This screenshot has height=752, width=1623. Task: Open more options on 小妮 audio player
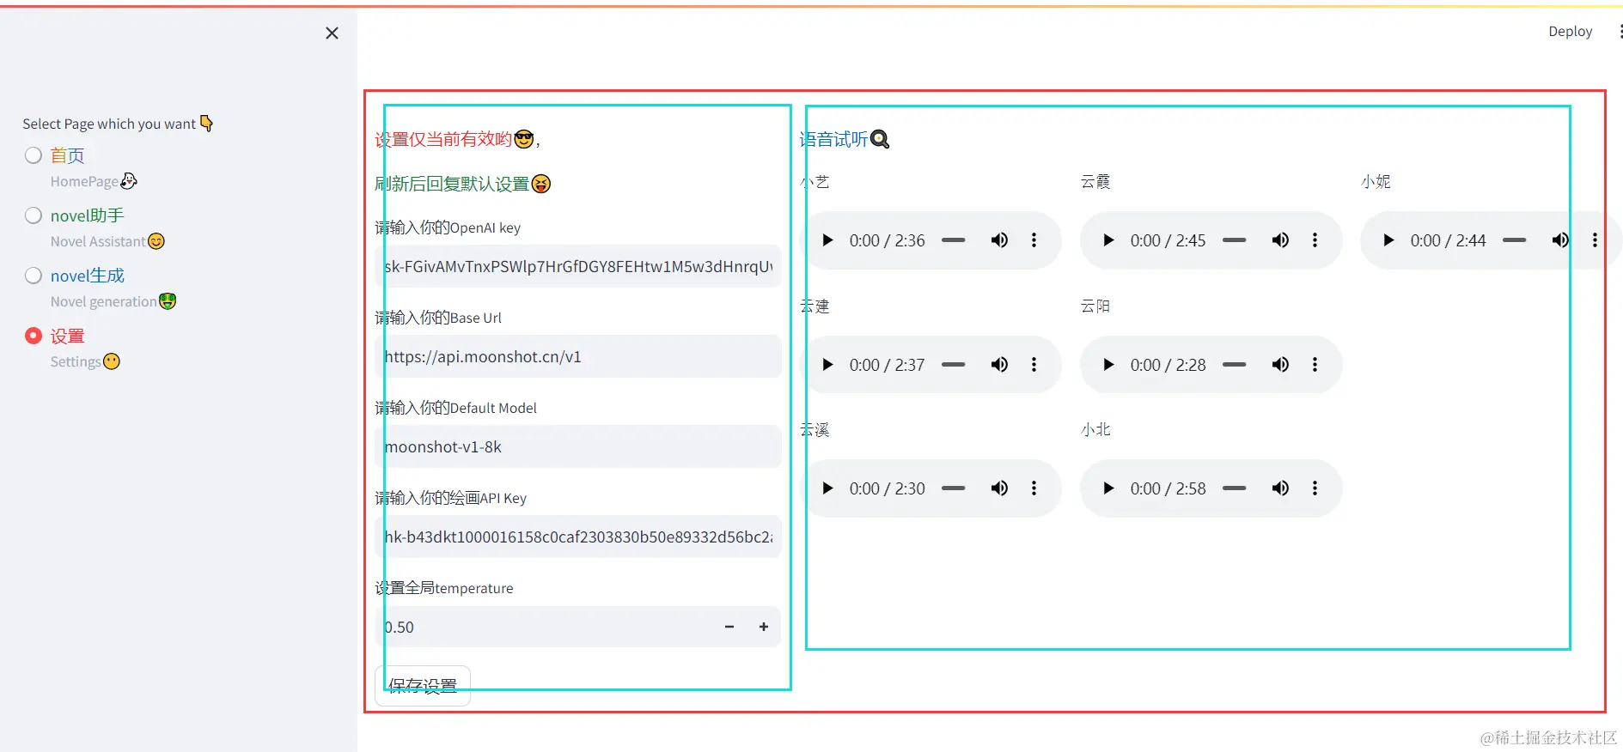[x=1595, y=240]
